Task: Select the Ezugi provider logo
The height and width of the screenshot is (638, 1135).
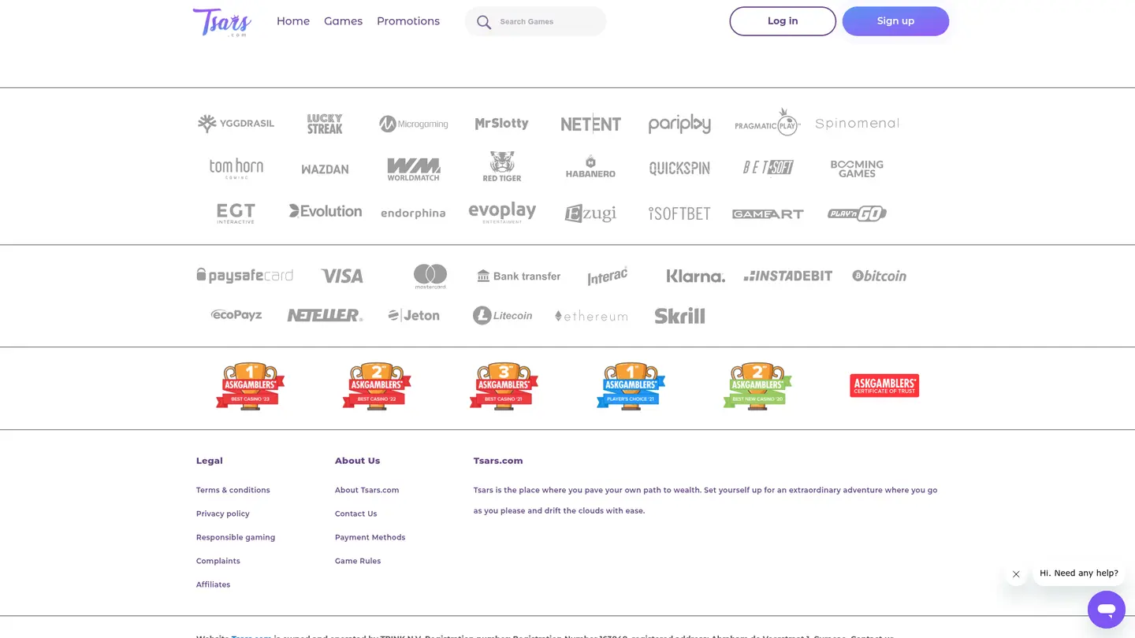Action: (590, 213)
